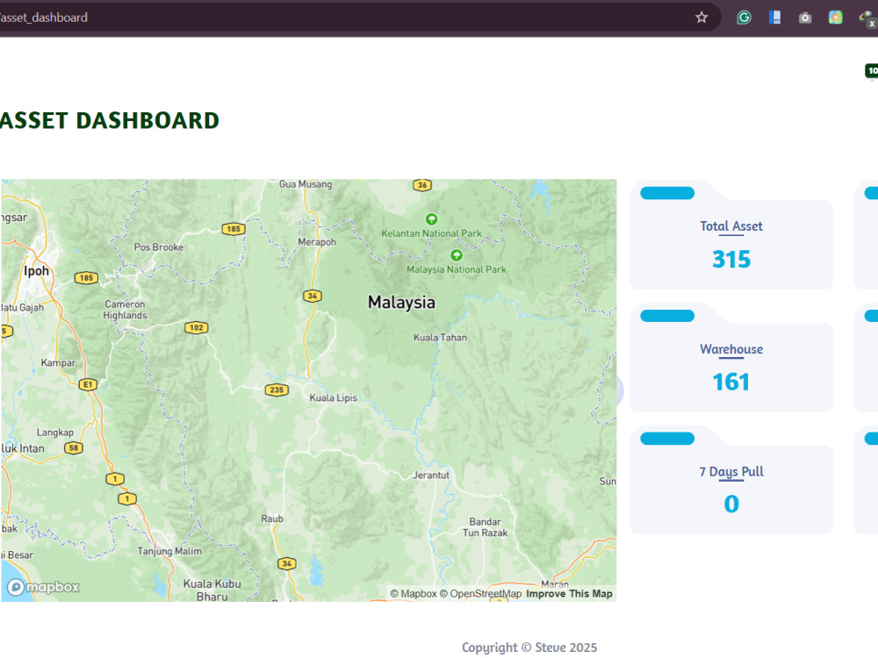
Task: Open the blue bookmark extension icon
Action: pos(775,18)
